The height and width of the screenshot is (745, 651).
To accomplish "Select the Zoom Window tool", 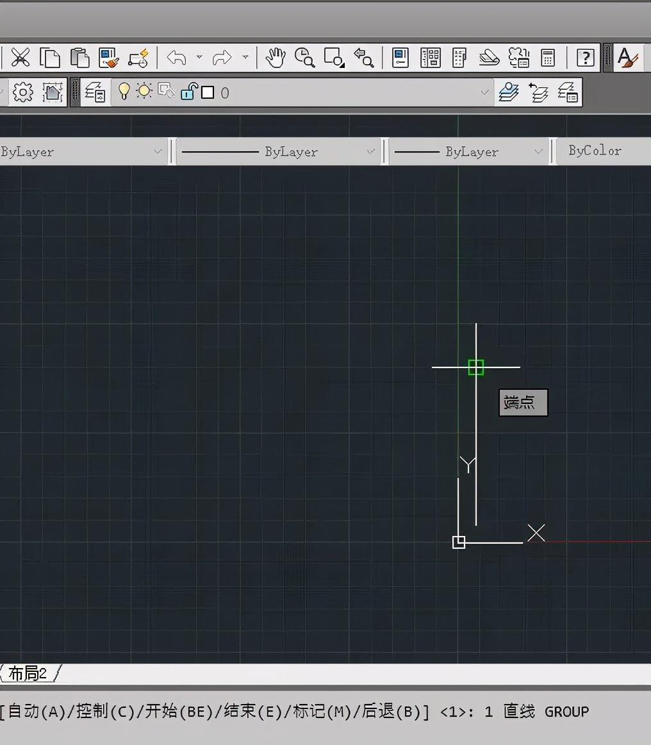I will pyautogui.click(x=334, y=58).
